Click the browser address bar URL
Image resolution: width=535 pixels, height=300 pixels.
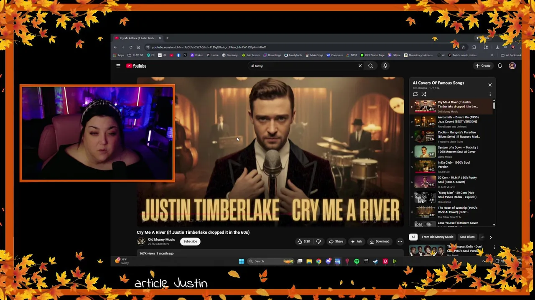pyautogui.click(x=209, y=47)
